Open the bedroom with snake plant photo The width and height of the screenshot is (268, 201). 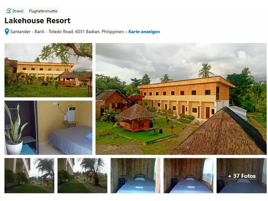pyautogui.click(x=49, y=128)
